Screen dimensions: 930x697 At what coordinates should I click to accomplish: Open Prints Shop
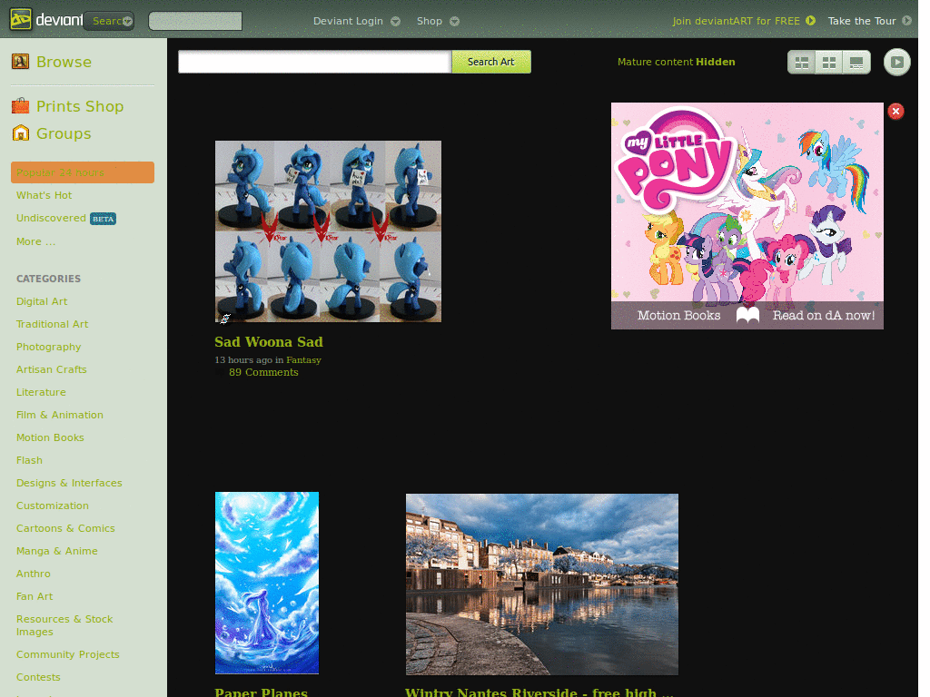[80, 106]
